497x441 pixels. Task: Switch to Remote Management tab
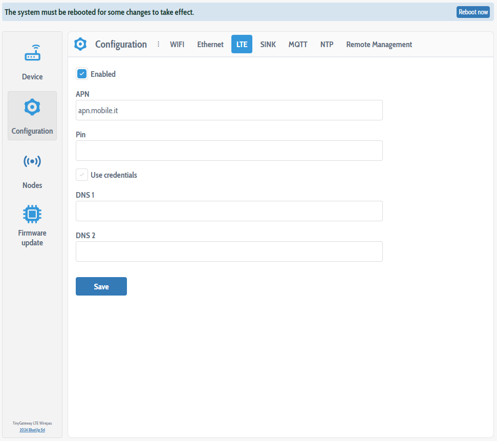379,45
